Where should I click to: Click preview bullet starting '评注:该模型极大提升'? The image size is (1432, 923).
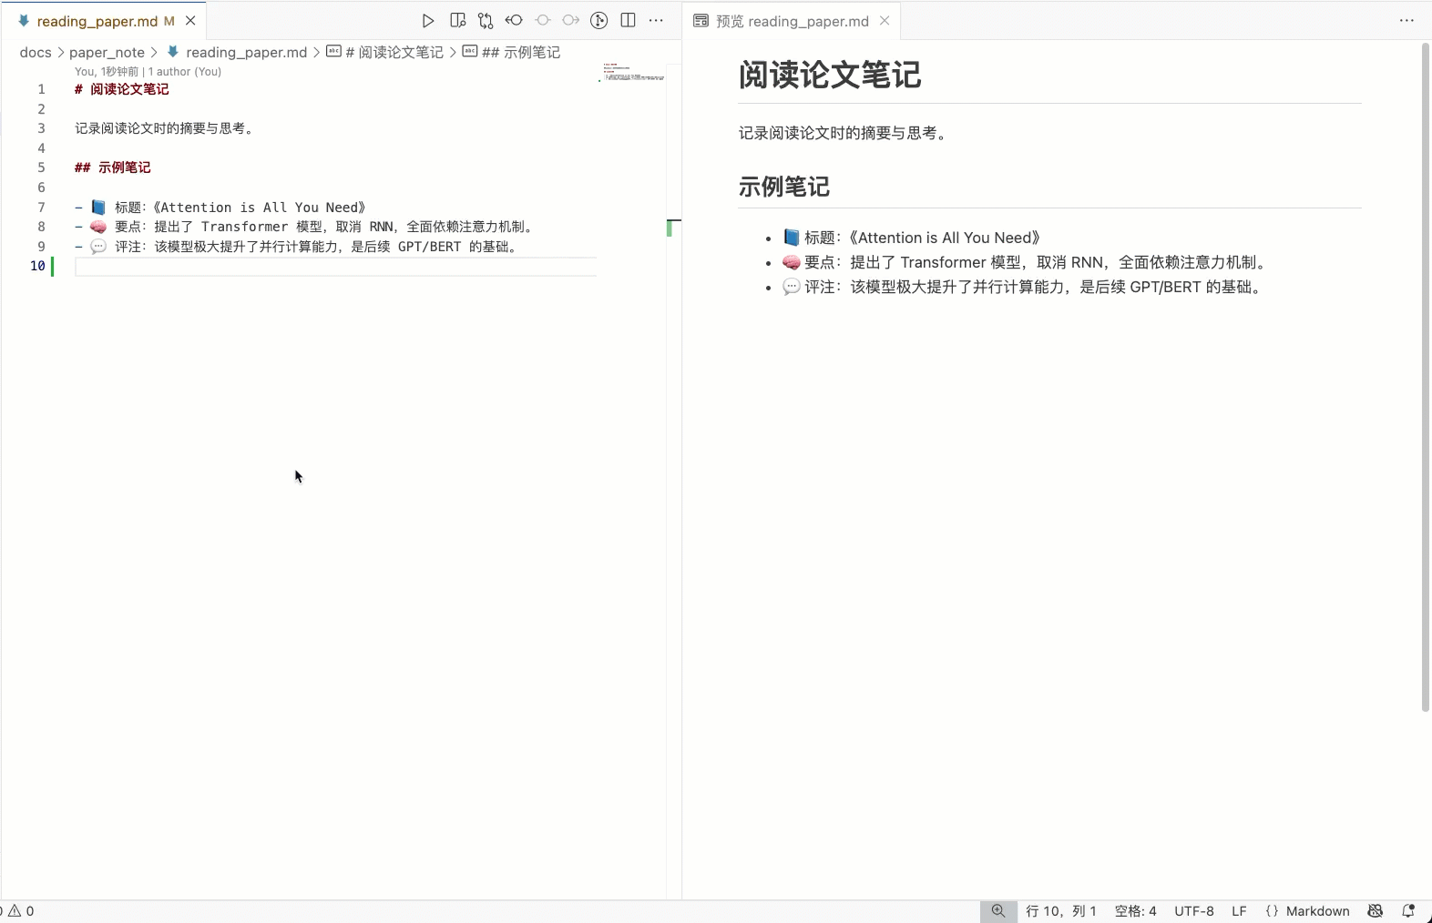[1024, 287]
